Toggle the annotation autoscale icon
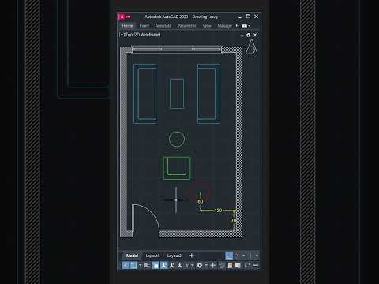This screenshot has height=284, width=379. 171,266
